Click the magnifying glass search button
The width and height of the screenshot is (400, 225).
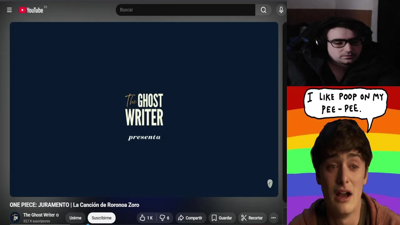[263, 10]
